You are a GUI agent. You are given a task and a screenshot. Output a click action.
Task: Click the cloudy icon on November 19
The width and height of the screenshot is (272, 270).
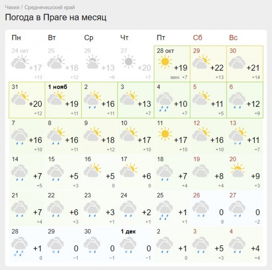pos(201,171)
